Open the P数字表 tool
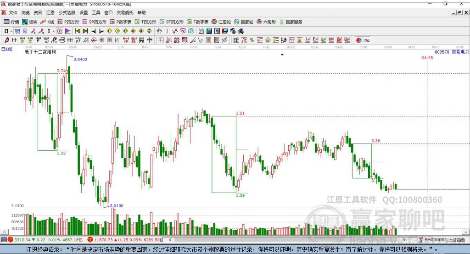 [x=121, y=22]
